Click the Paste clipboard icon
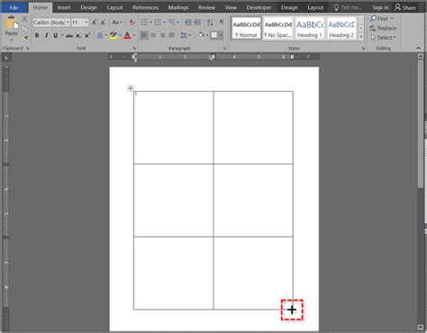The width and height of the screenshot is (427, 333). [12, 22]
